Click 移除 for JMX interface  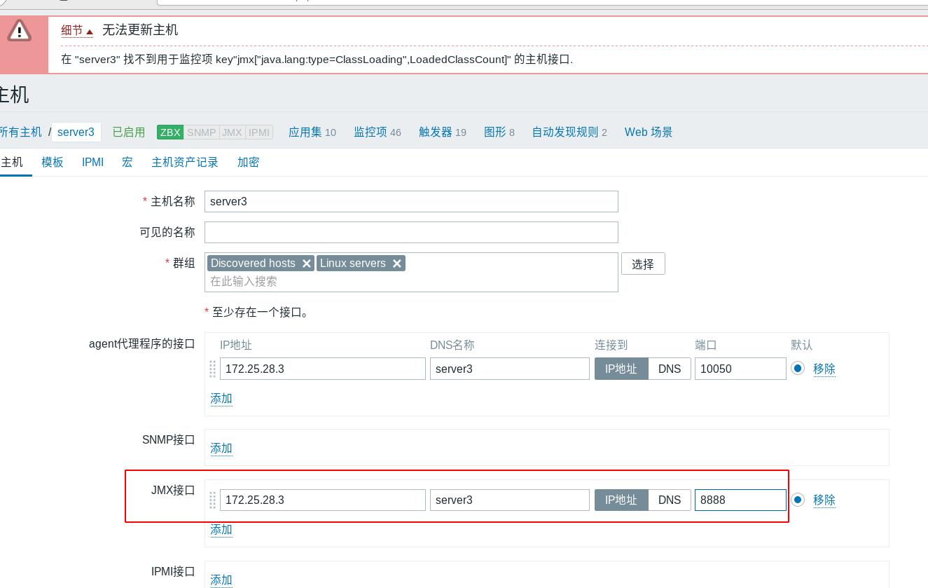(x=824, y=500)
